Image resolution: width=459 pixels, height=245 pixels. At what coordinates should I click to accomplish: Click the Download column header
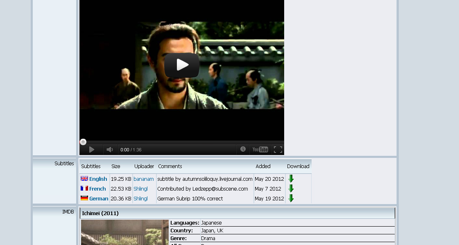click(298, 166)
